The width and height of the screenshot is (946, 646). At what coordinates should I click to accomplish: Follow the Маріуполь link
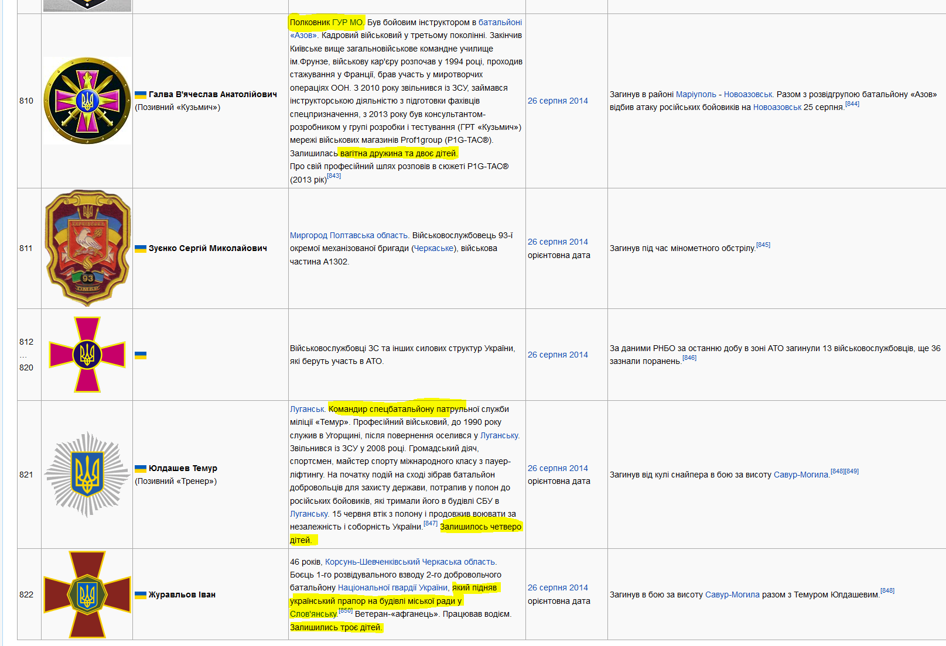tap(696, 94)
